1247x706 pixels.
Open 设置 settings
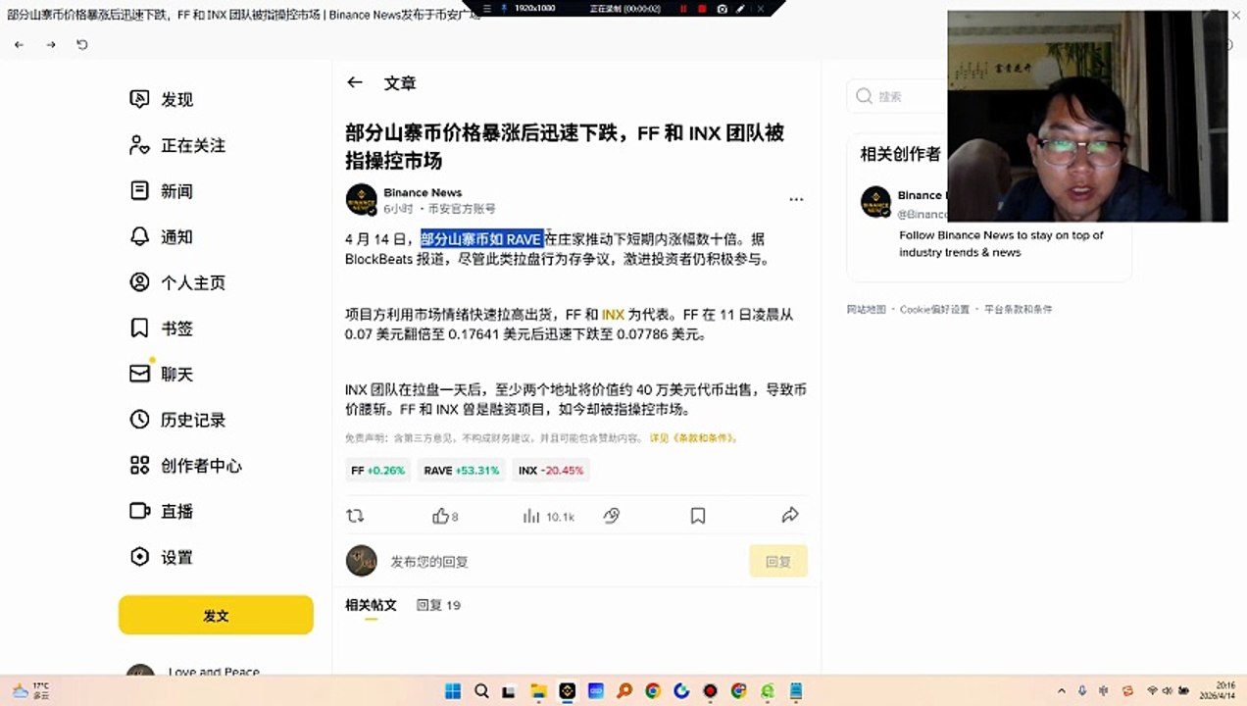click(162, 557)
